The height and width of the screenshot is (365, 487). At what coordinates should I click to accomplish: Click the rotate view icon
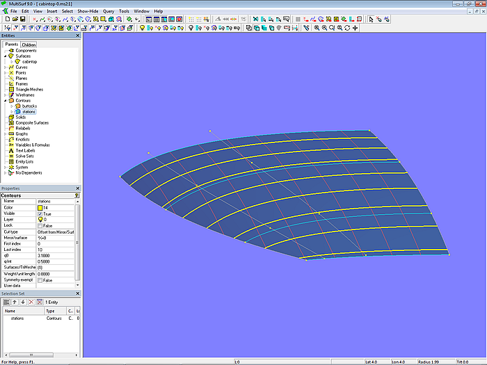coord(347,28)
